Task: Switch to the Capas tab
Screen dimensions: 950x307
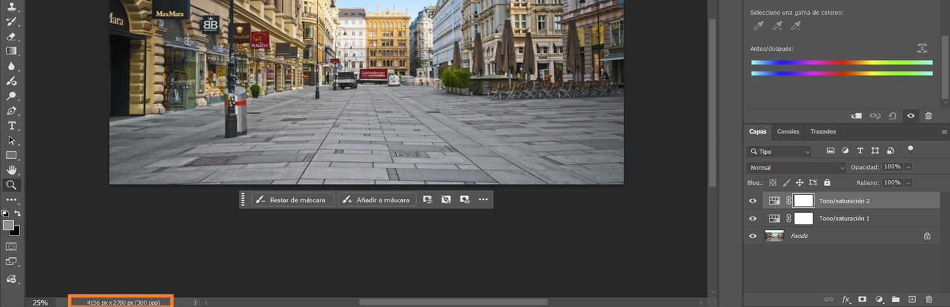Action: 757,132
